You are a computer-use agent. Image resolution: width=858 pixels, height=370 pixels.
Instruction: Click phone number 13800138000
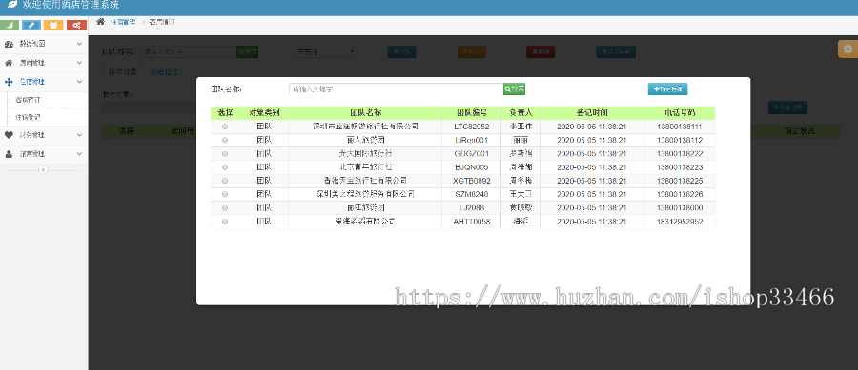tap(680, 208)
